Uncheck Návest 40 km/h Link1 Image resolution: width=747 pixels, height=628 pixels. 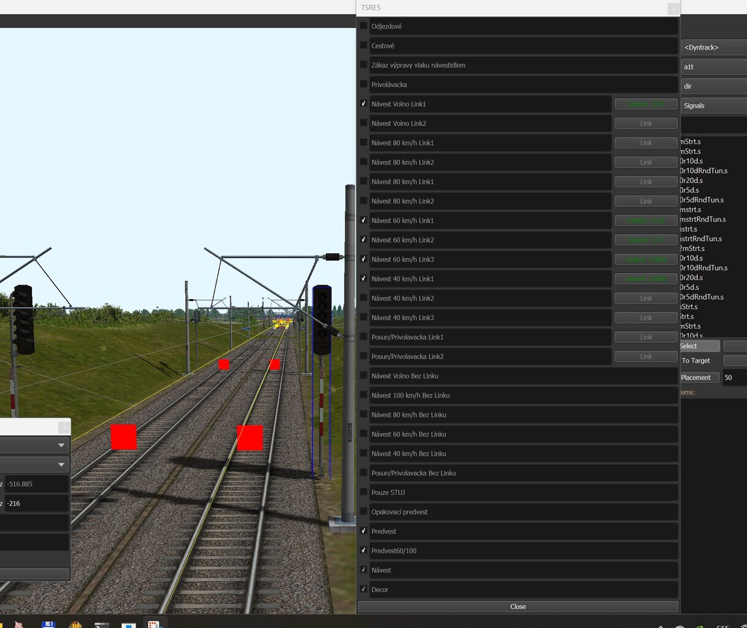364,278
